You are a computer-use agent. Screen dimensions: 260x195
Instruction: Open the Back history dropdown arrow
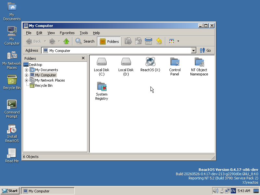pos(45,41)
